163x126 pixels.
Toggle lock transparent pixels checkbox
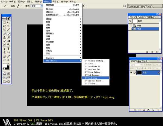pos(136,68)
